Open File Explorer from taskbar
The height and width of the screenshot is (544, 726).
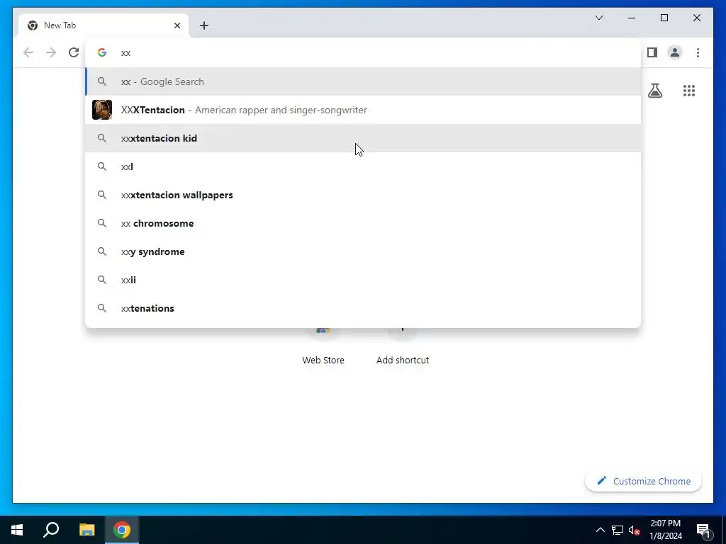coord(86,530)
